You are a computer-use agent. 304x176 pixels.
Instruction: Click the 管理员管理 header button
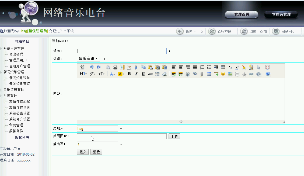point(281,14)
